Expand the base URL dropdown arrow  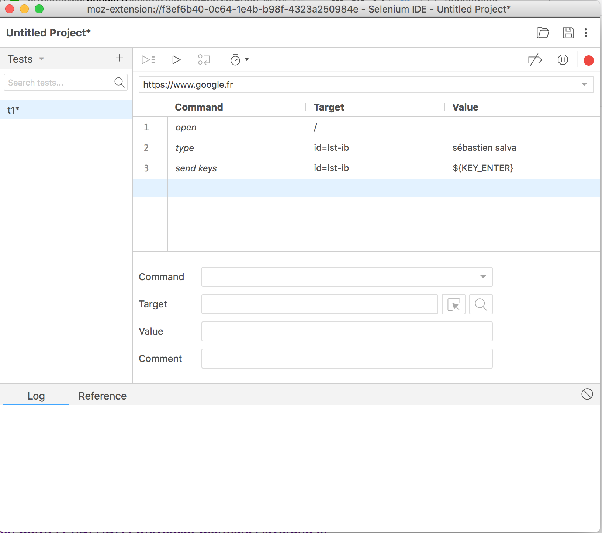584,84
